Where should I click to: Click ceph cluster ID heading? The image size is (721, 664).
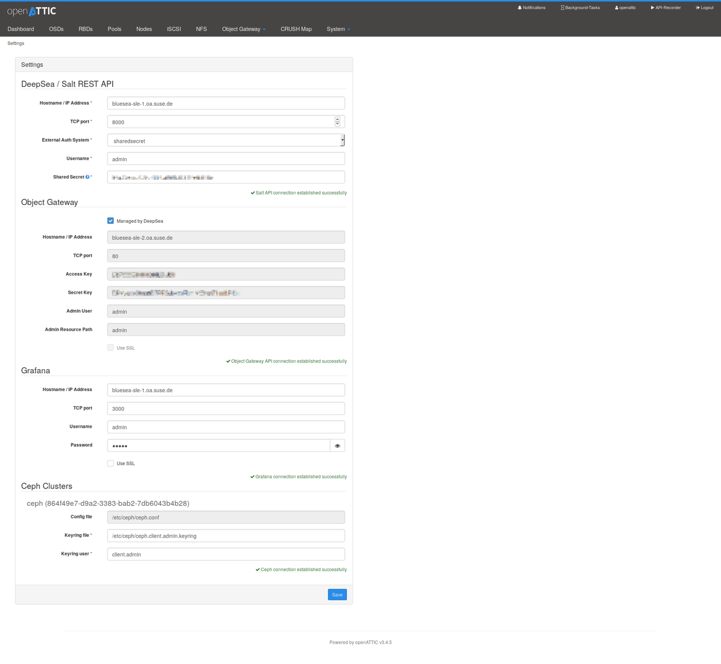[108, 504]
